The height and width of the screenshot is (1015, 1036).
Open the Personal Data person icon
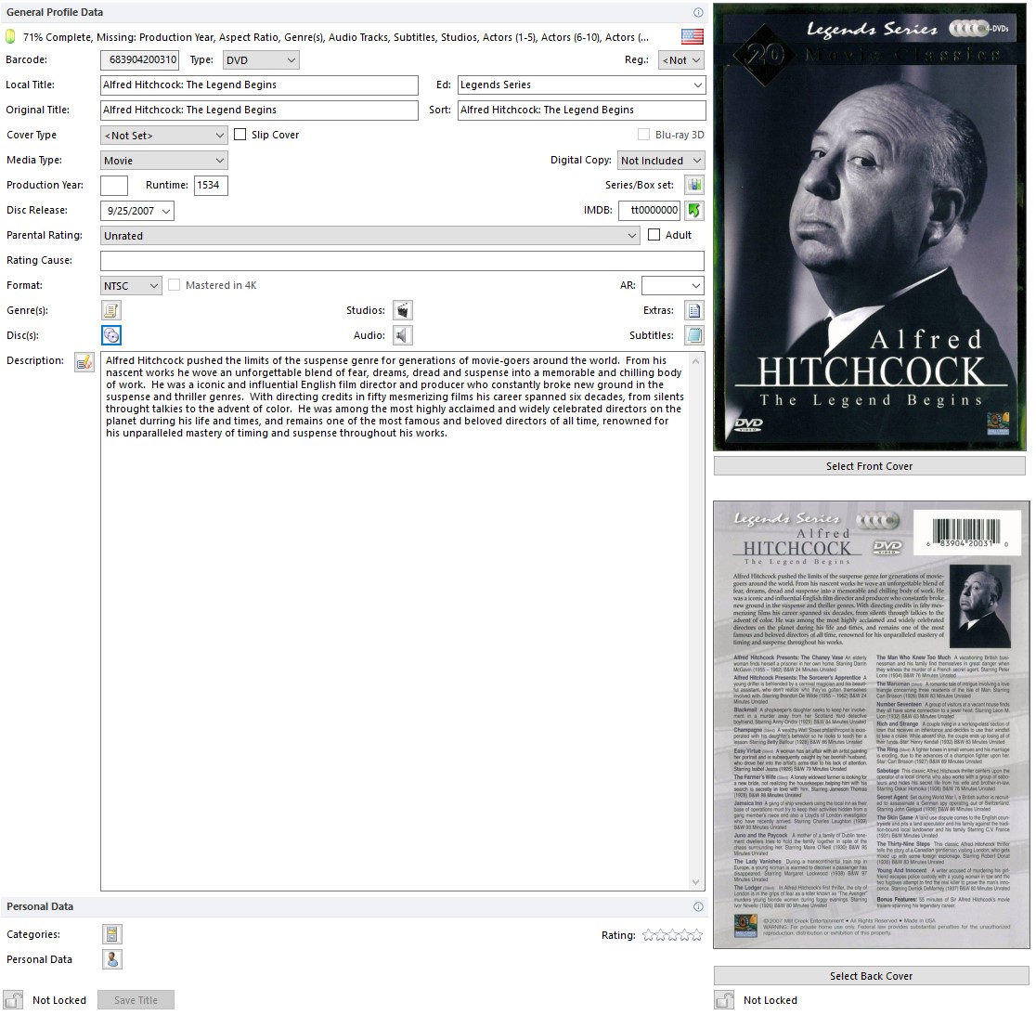(x=112, y=959)
